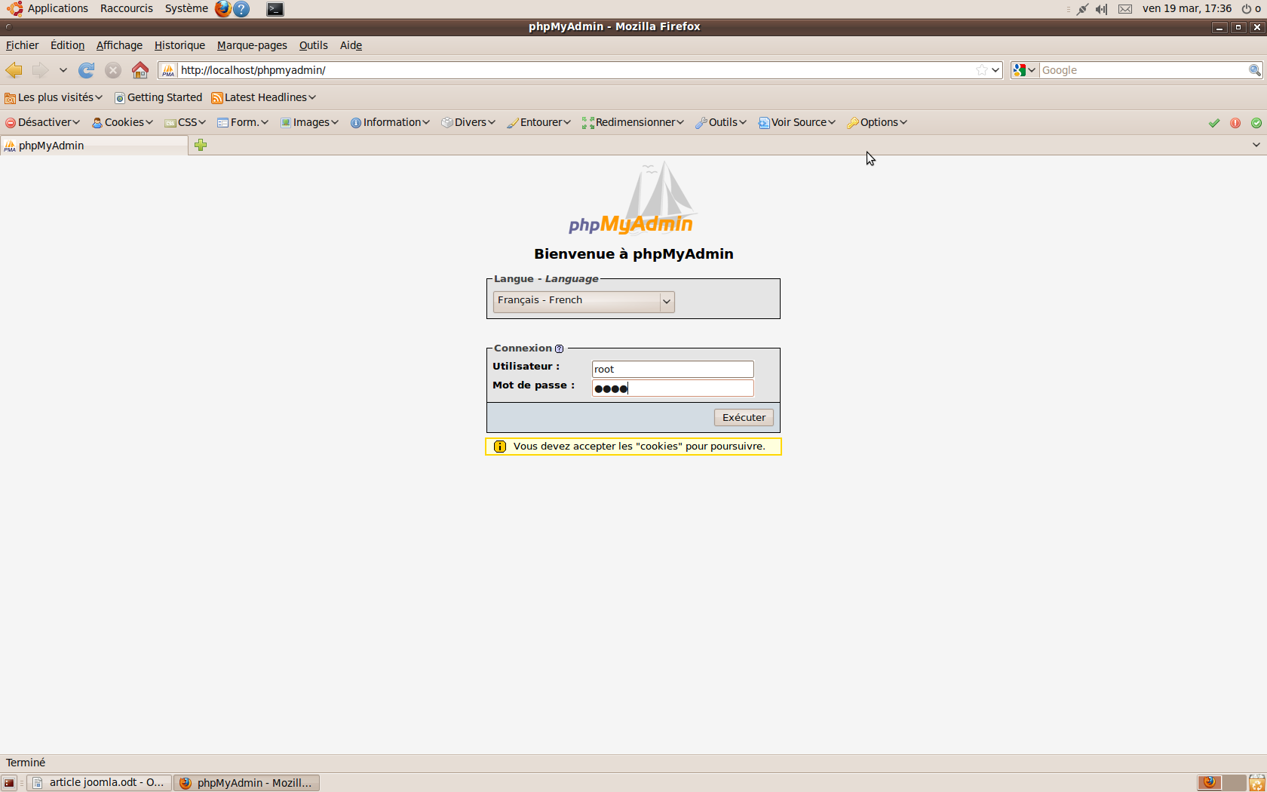This screenshot has width=1267, height=792.
Task: Open the Options web developer menu
Action: pos(877,122)
